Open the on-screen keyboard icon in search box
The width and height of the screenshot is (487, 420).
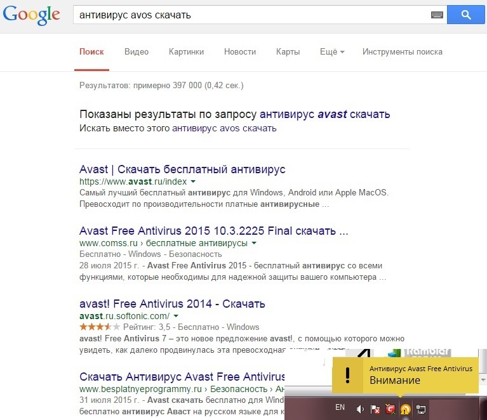pyautogui.click(x=436, y=15)
